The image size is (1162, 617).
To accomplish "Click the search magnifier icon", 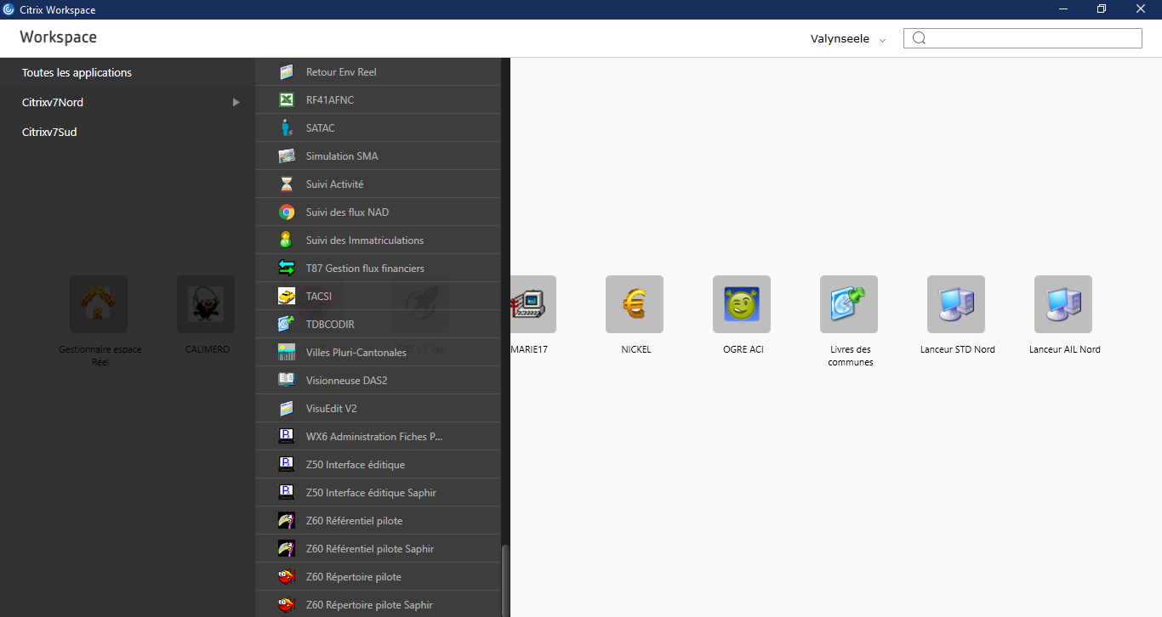I will [919, 38].
